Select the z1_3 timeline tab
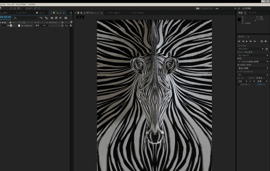The image size is (270, 171). 59,13
